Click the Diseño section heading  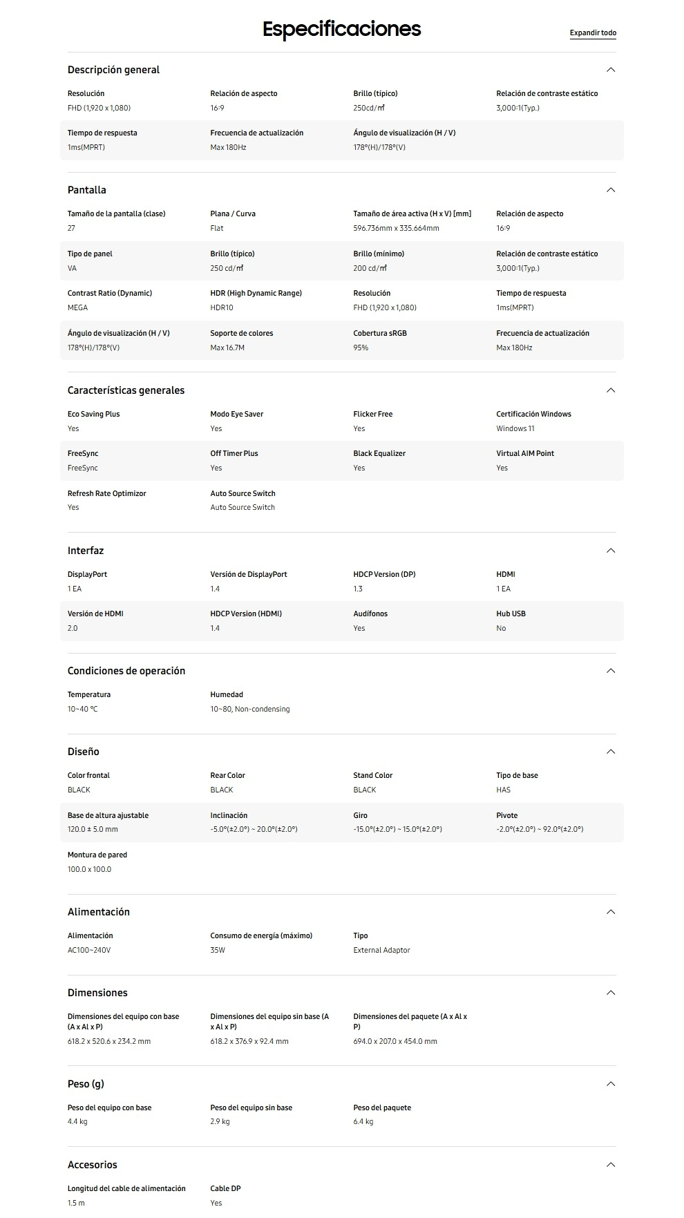[84, 752]
